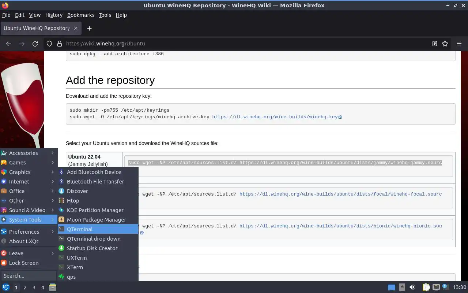Click the LXQt main menu button
This screenshot has height=293, width=468.
[5, 287]
